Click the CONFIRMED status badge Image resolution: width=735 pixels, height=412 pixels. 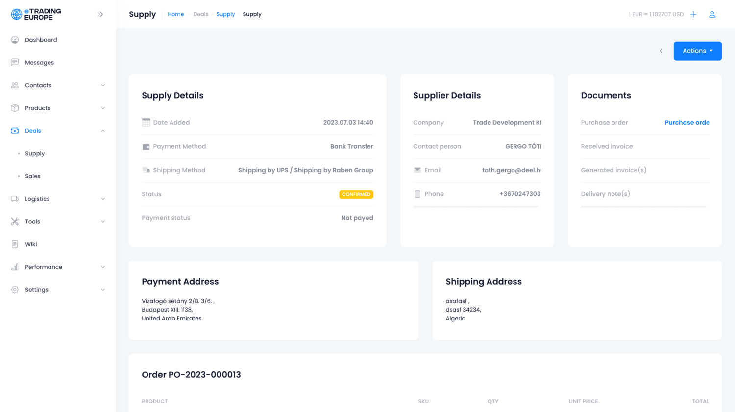[x=356, y=194]
